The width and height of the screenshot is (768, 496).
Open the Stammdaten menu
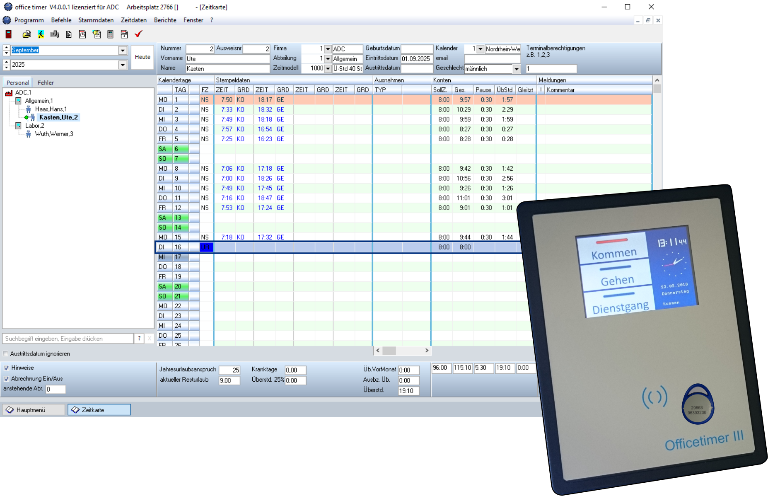[x=96, y=20]
